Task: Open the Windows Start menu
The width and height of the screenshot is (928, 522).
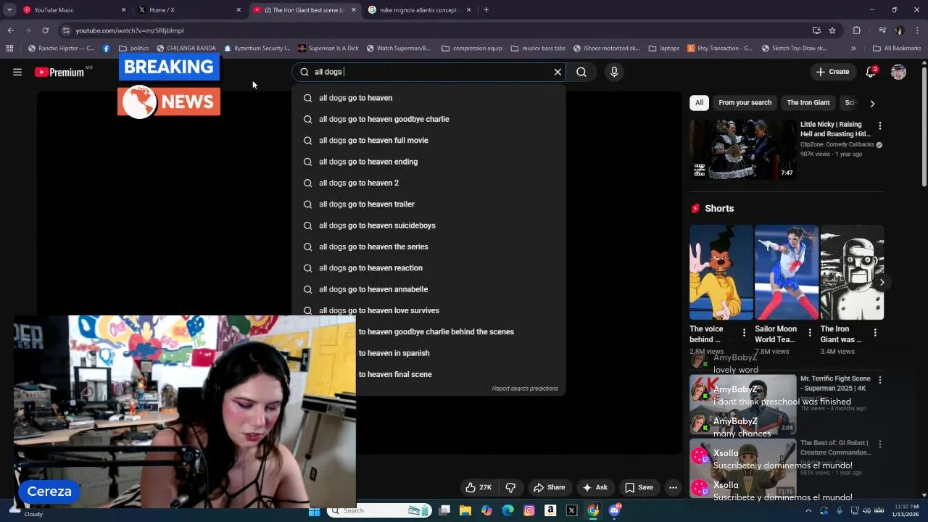Action: 314,510
